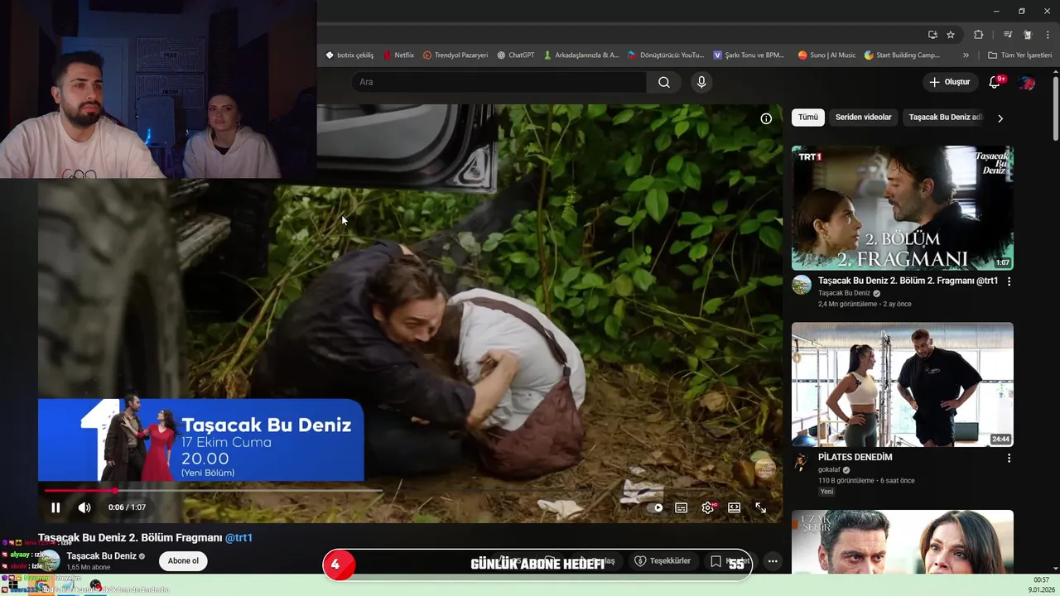Open YouTube notifications bell

pos(995,82)
